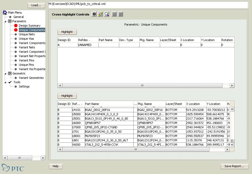Select the MLP8X5P23 part name cell
The width and height of the screenshot is (252, 174).
pyautogui.click(x=109, y=136)
